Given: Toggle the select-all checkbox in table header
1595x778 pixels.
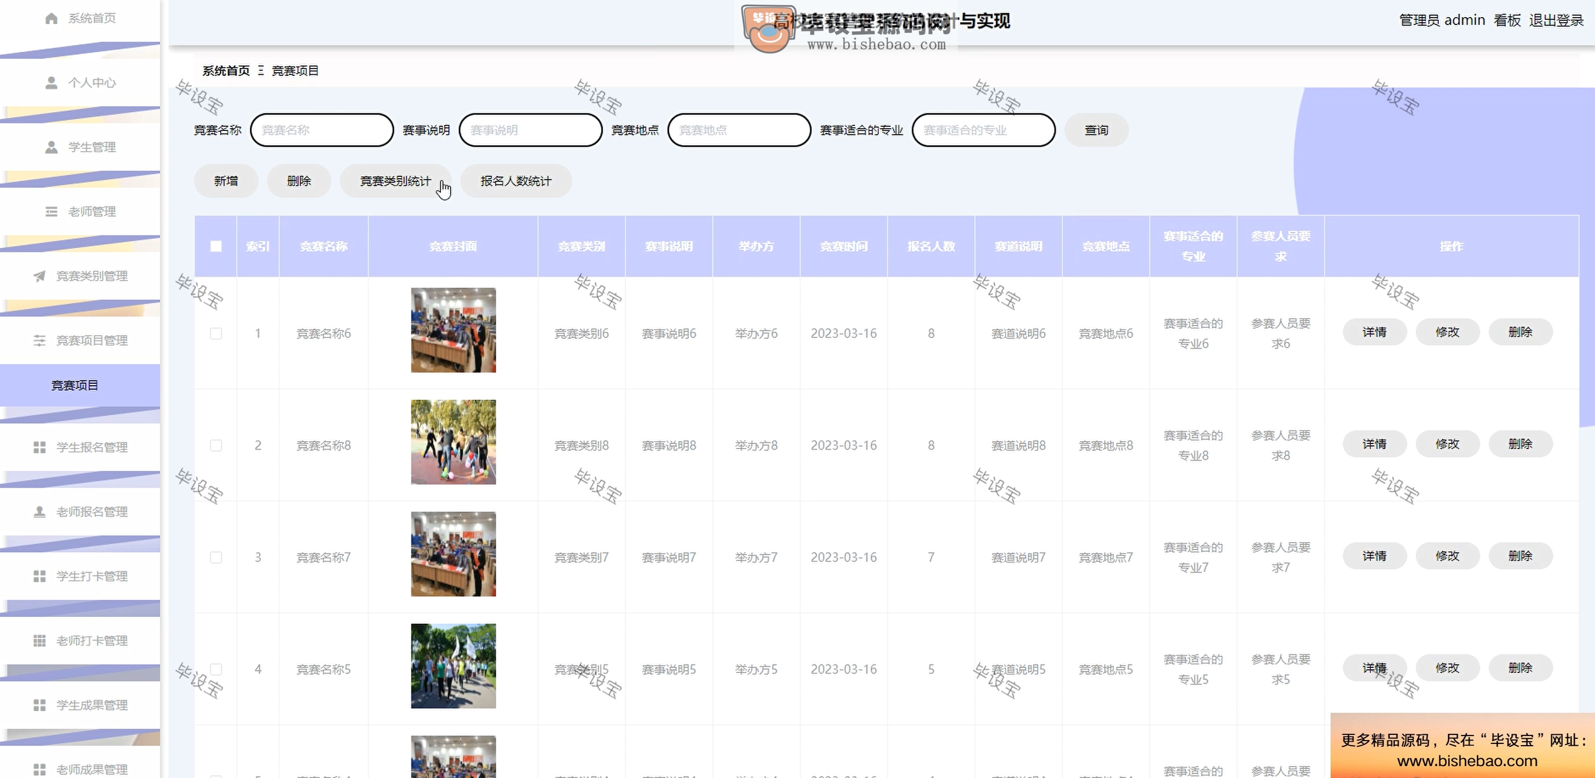Looking at the screenshot, I should click(216, 246).
